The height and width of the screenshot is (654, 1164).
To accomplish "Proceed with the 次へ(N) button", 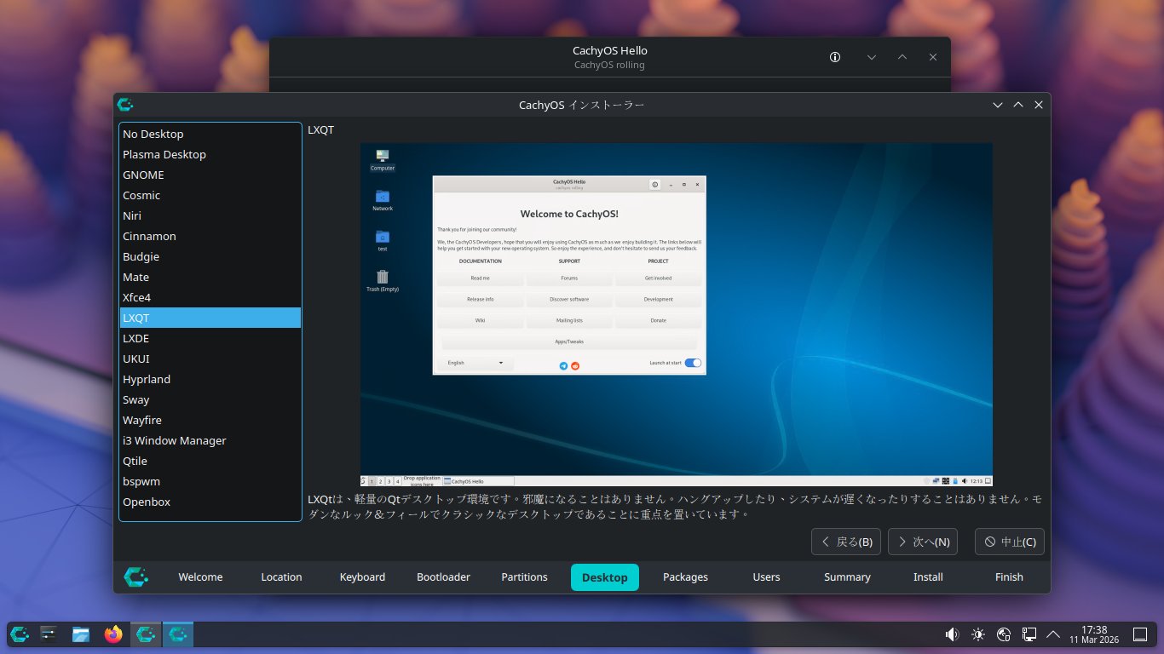I will click(923, 542).
